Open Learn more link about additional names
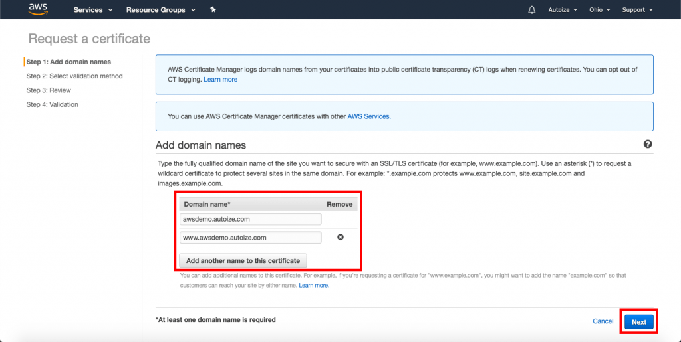The width and height of the screenshot is (681, 342). coord(314,285)
